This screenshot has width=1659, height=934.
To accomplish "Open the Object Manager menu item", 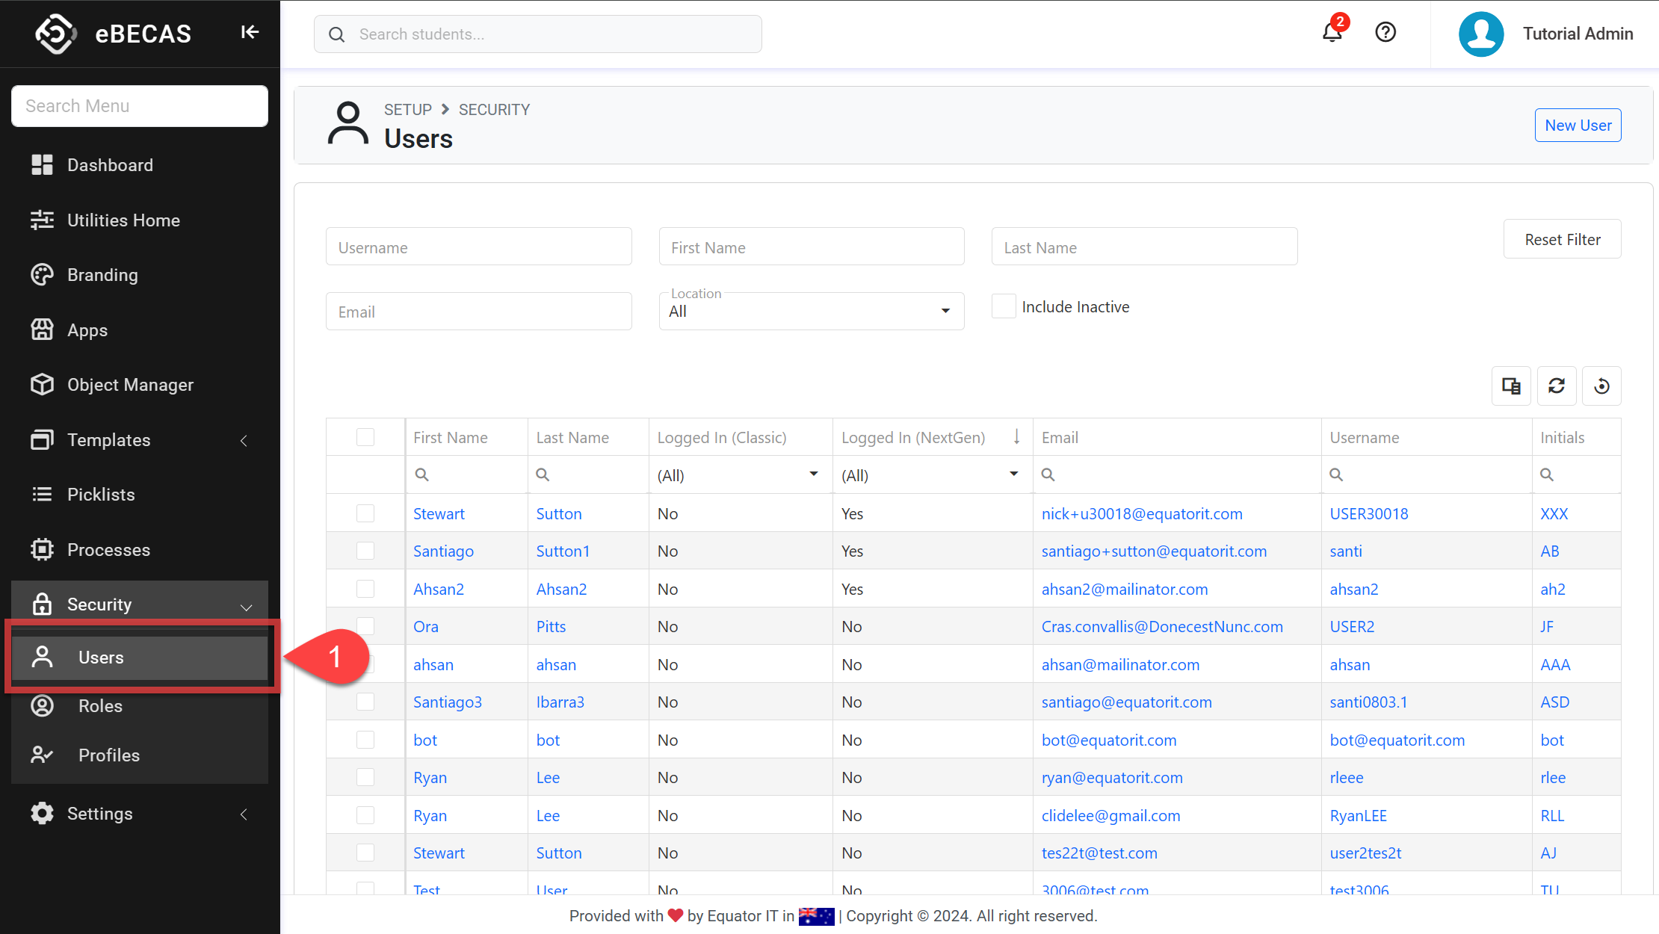I will coord(140,385).
